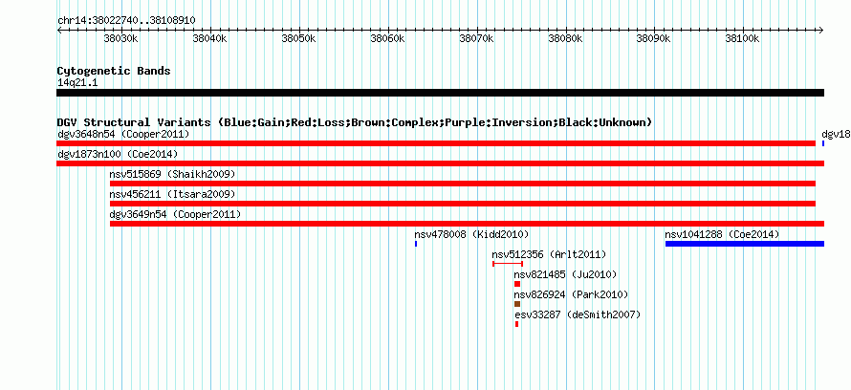The image size is (851, 390).
Task: Click the ruler's right arrowhead
Action: point(821,30)
